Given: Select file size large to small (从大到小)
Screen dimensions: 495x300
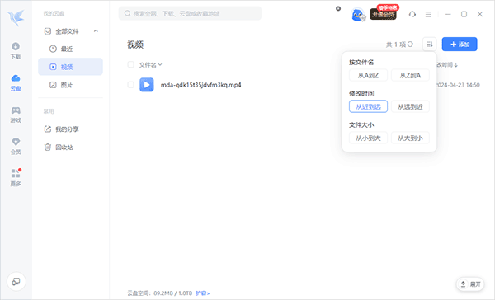Looking at the screenshot, I should point(410,138).
